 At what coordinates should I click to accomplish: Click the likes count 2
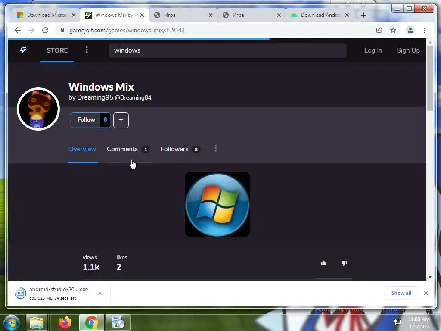pos(119,267)
